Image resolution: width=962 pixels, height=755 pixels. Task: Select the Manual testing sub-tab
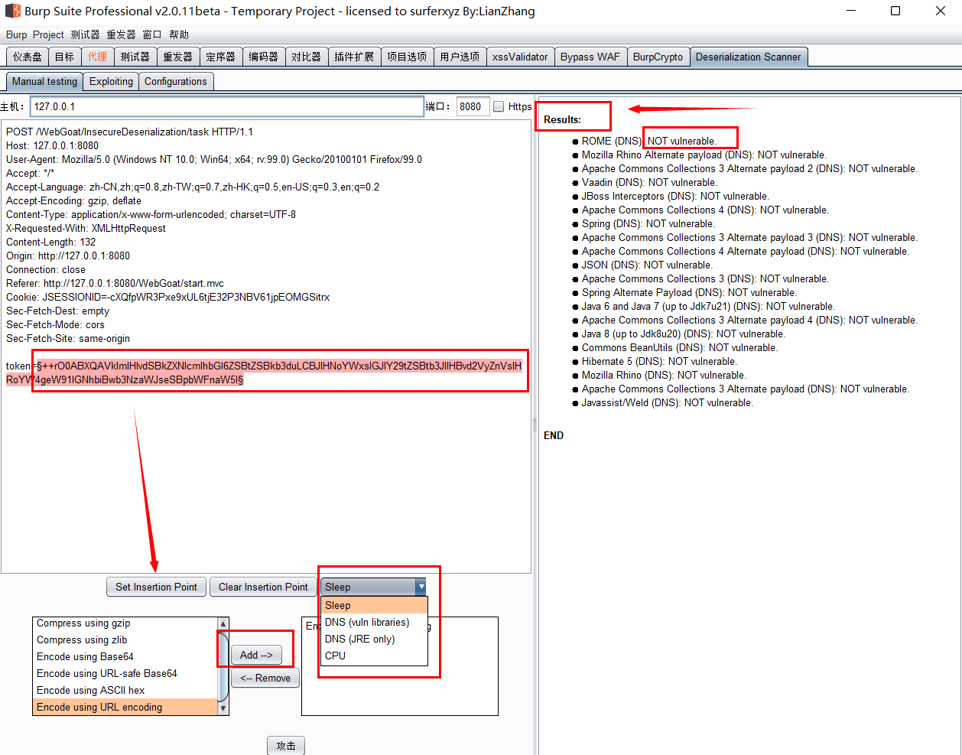44,81
